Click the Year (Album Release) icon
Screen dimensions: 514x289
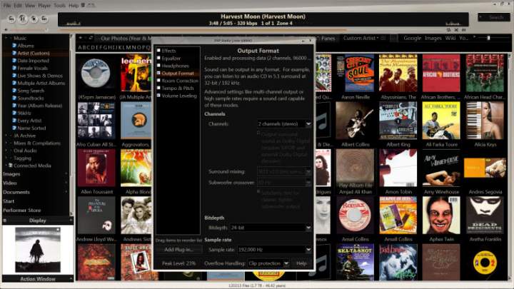coord(14,106)
